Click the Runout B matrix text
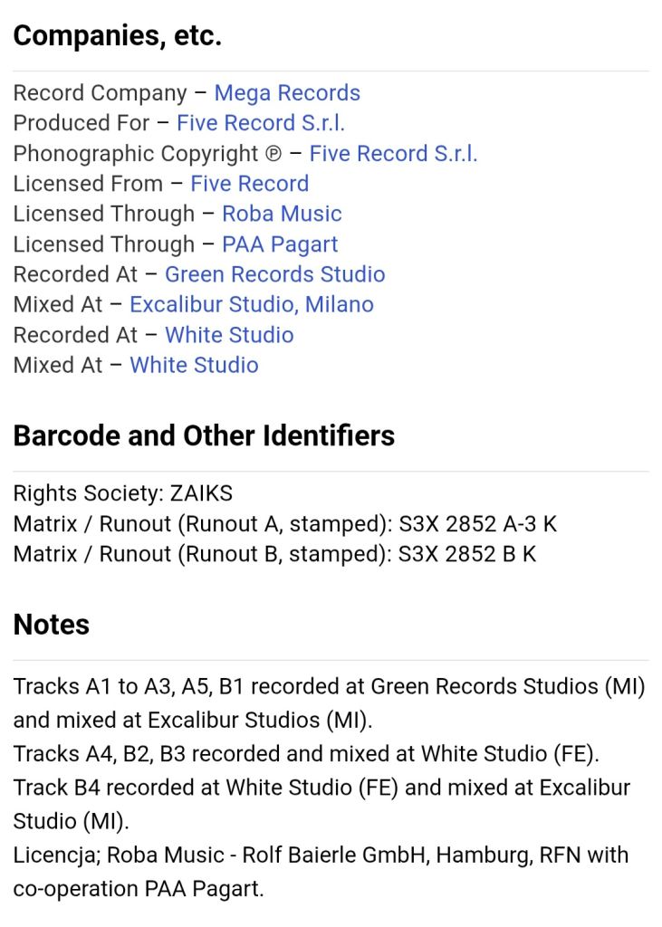 (274, 554)
